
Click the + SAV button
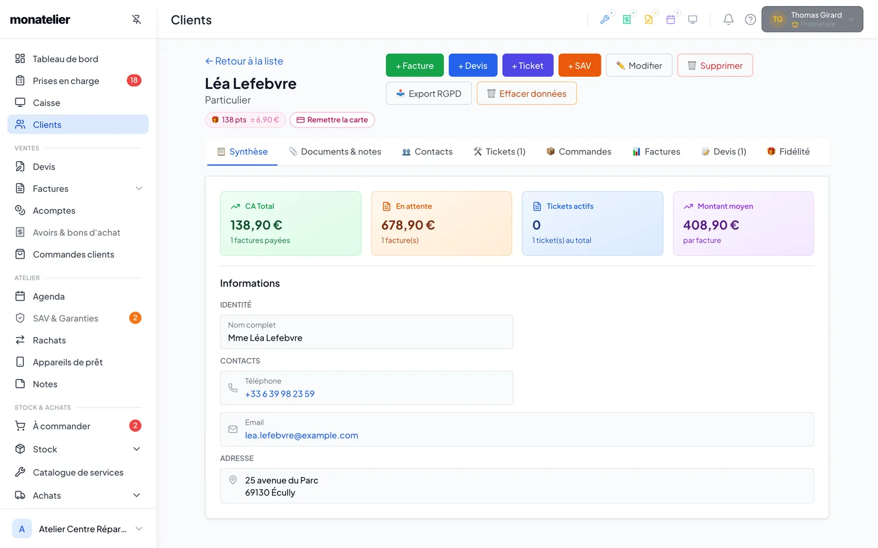(580, 65)
